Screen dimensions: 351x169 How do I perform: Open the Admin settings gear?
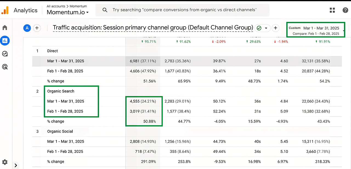pos(5,162)
